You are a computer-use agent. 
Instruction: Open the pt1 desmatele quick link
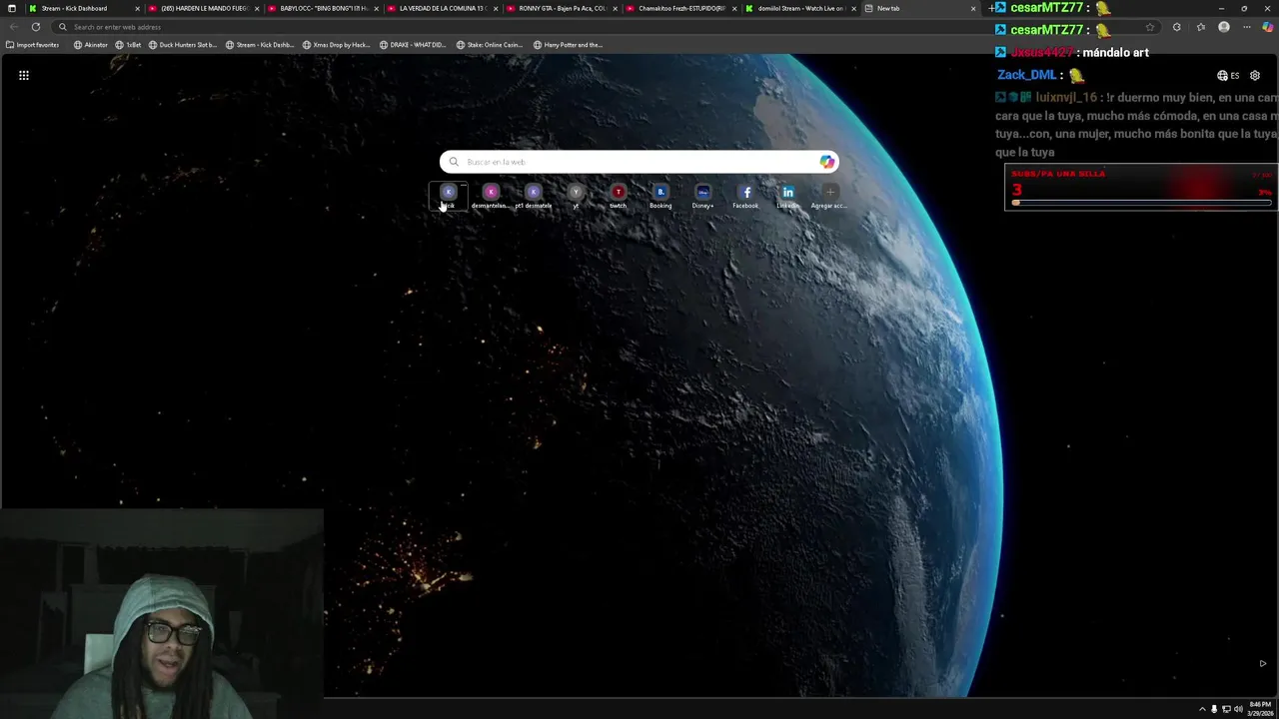(x=533, y=197)
